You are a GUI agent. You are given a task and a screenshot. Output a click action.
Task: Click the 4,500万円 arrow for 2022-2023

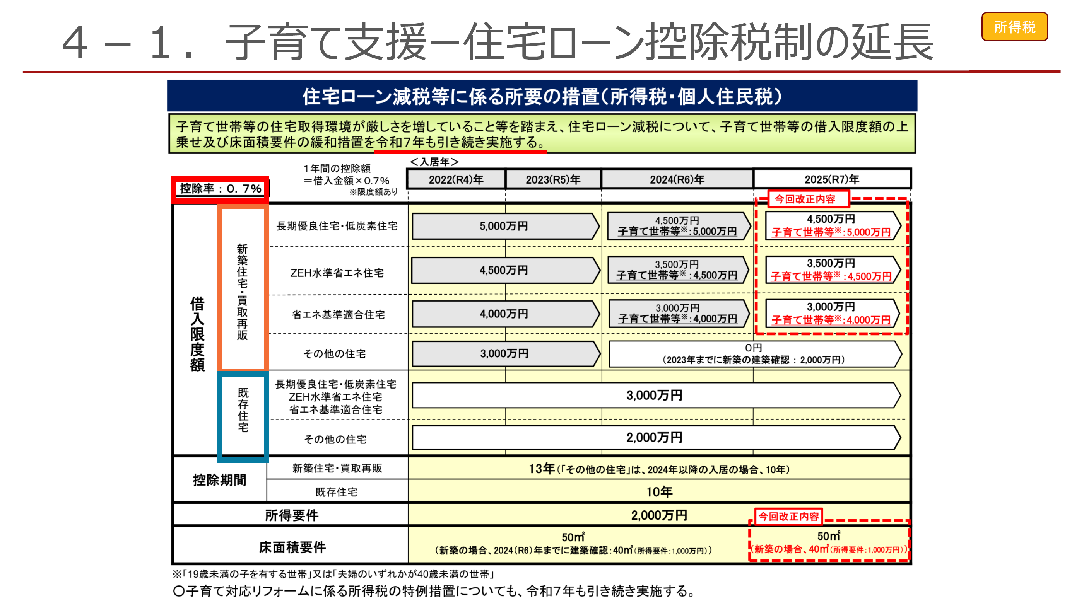(505, 270)
